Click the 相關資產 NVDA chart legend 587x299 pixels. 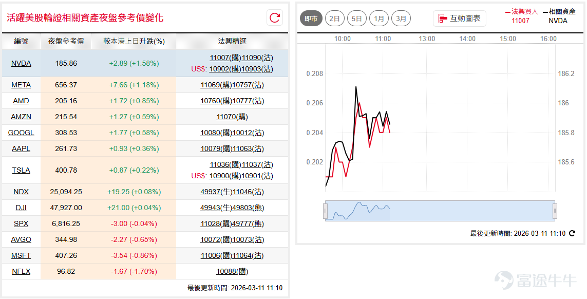[x=559, y=16]
